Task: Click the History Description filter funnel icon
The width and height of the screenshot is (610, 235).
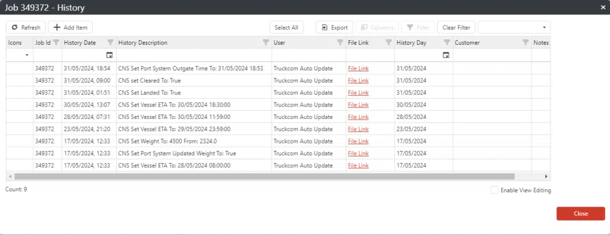Action: (x=266, y=42)
